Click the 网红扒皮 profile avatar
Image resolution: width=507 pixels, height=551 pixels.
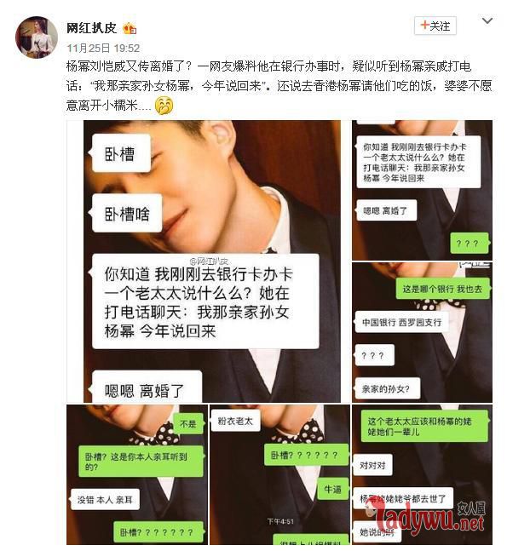[x=37, y=37]
